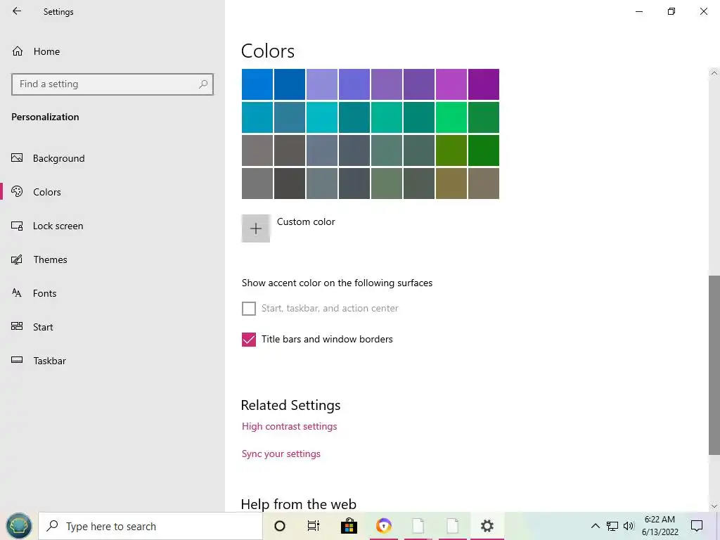
Task: Open the Background settings page
Action: point(58,158)
